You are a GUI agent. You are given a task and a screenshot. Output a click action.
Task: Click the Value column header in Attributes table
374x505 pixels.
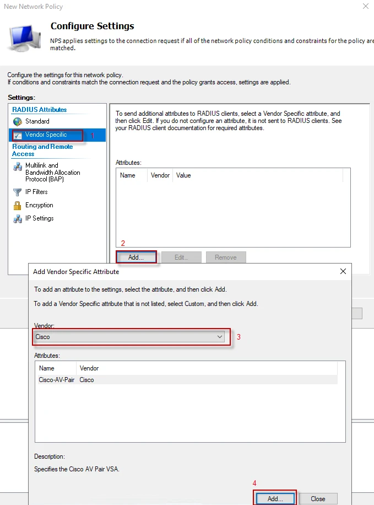click(183, 175)
